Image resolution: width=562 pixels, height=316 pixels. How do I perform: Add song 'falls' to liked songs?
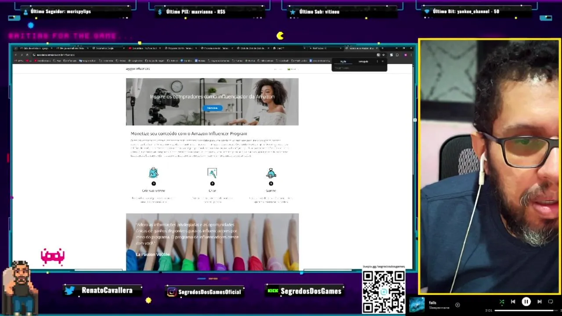tap(458, 305)
